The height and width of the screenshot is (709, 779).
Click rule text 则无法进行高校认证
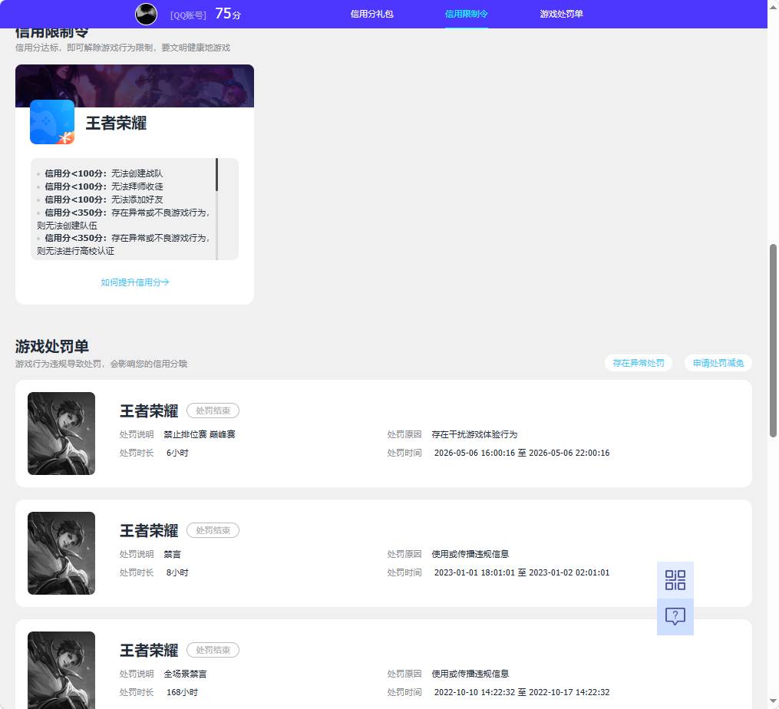coord(75,251)
